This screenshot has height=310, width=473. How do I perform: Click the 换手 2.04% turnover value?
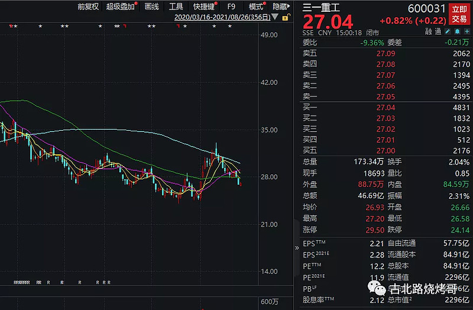click(x=459, y=162)
